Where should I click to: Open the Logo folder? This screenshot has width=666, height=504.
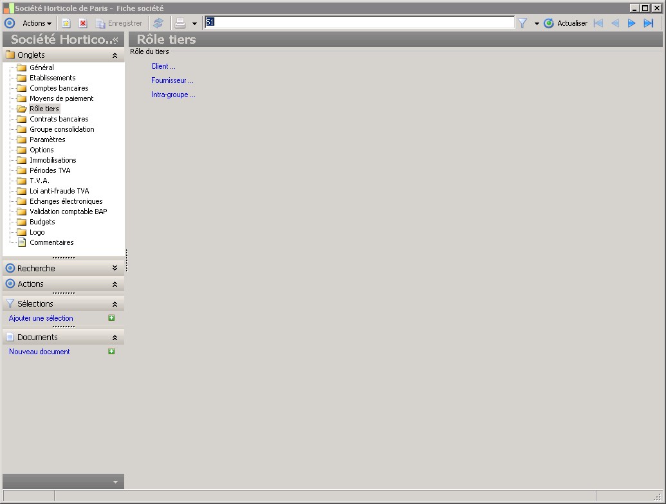pyautogui.click(x=37, y=232)
